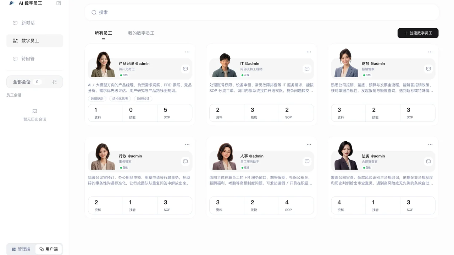Open more options for 行政 card
The height and width of the screenshot is (255, 454).
187,144
